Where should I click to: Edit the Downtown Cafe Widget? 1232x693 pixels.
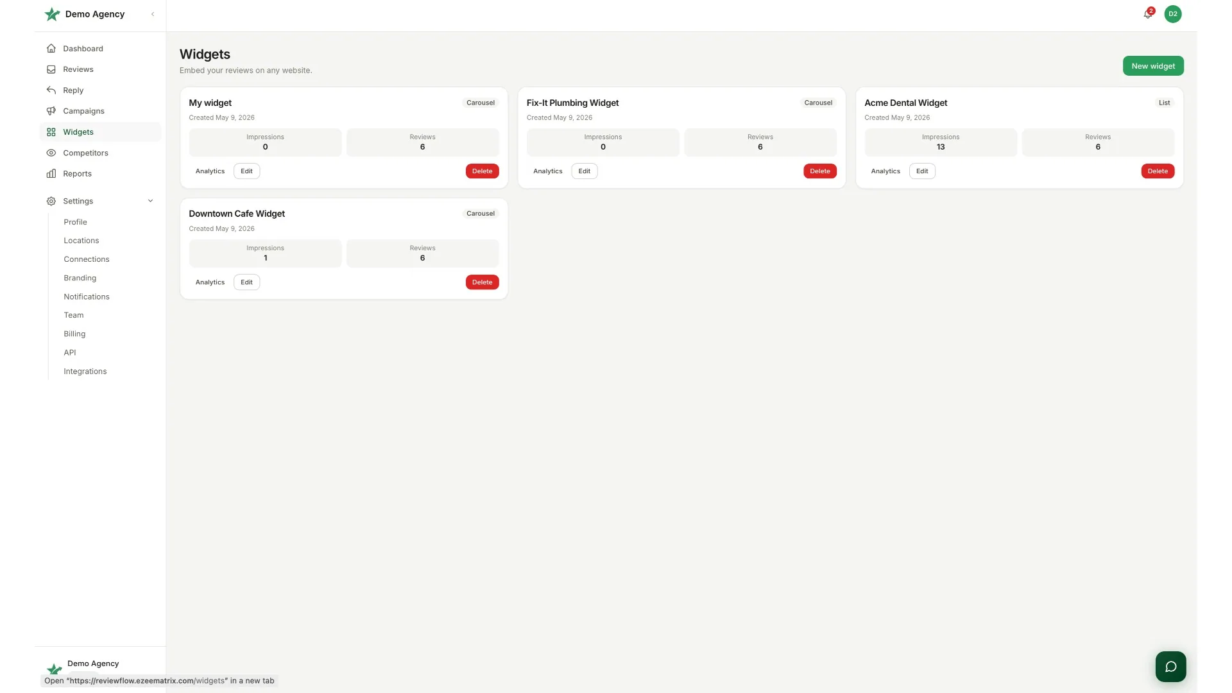246,282
